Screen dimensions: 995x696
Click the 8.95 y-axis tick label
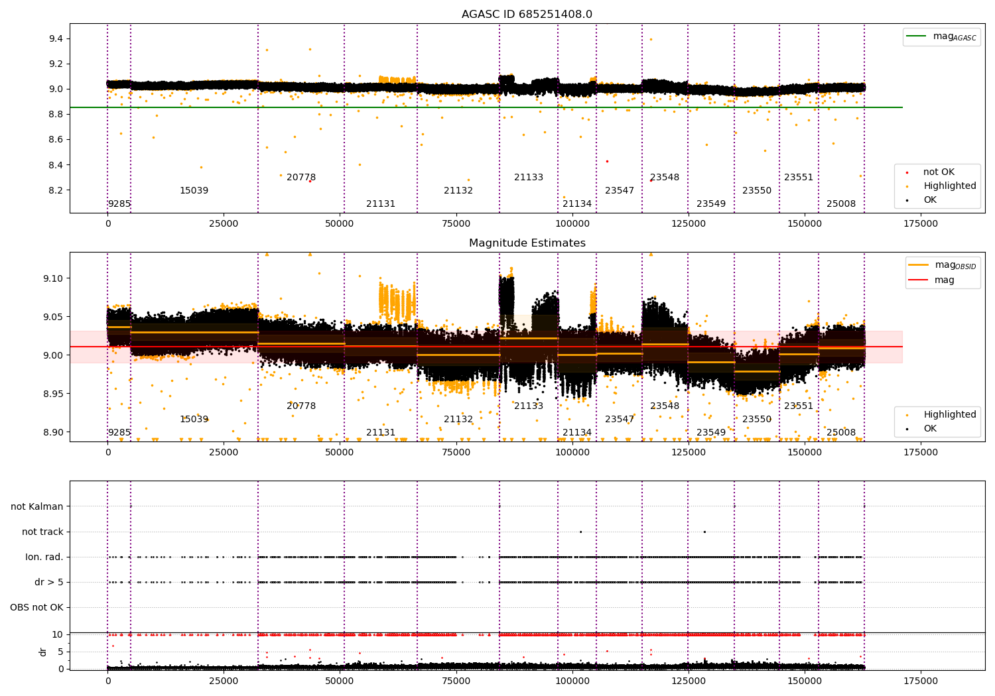pos(53,394)
